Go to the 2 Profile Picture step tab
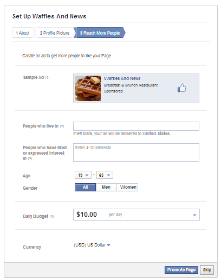 [x=55, y=33]
